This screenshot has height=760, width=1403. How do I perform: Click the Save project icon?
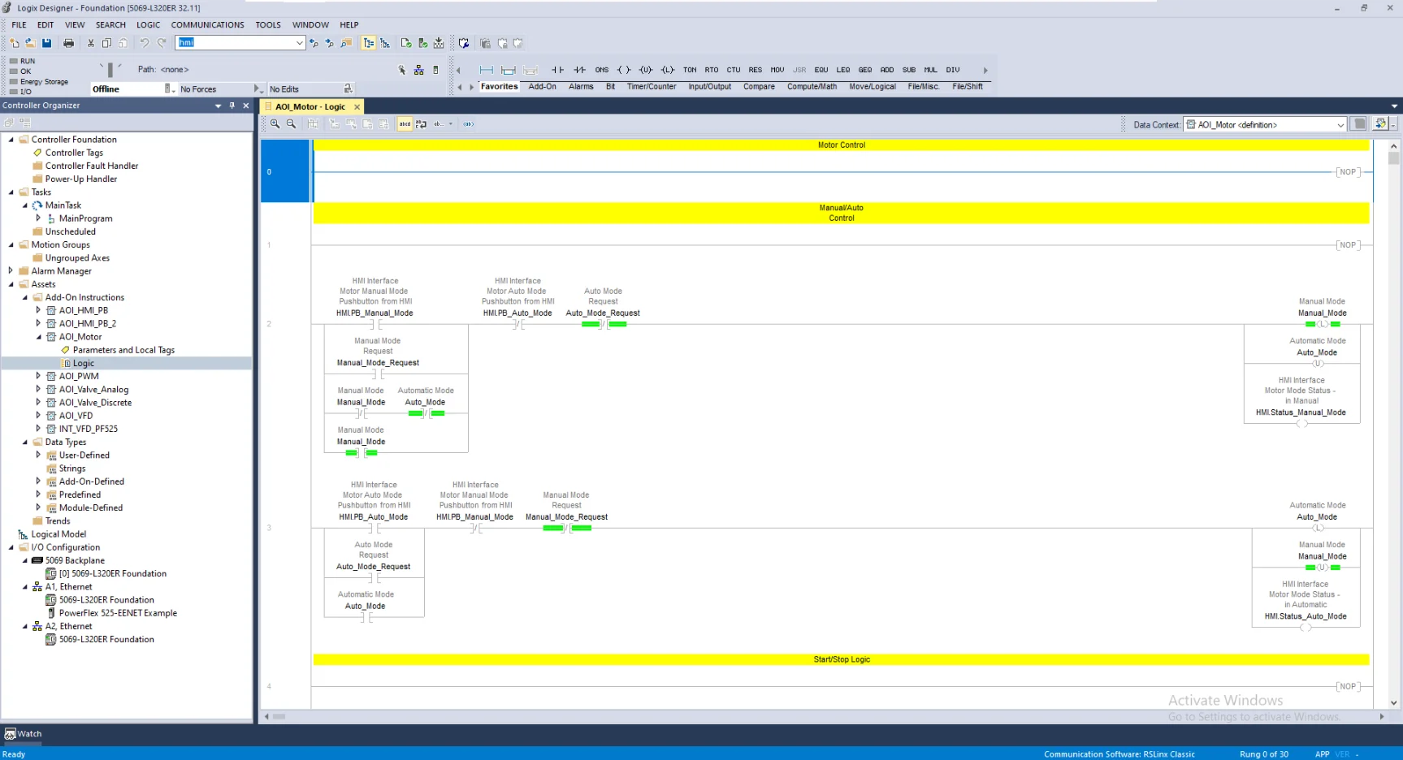coord(46,43)
